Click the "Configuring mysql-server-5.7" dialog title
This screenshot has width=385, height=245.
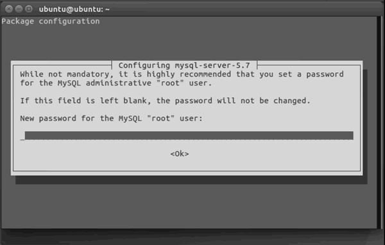184,65
